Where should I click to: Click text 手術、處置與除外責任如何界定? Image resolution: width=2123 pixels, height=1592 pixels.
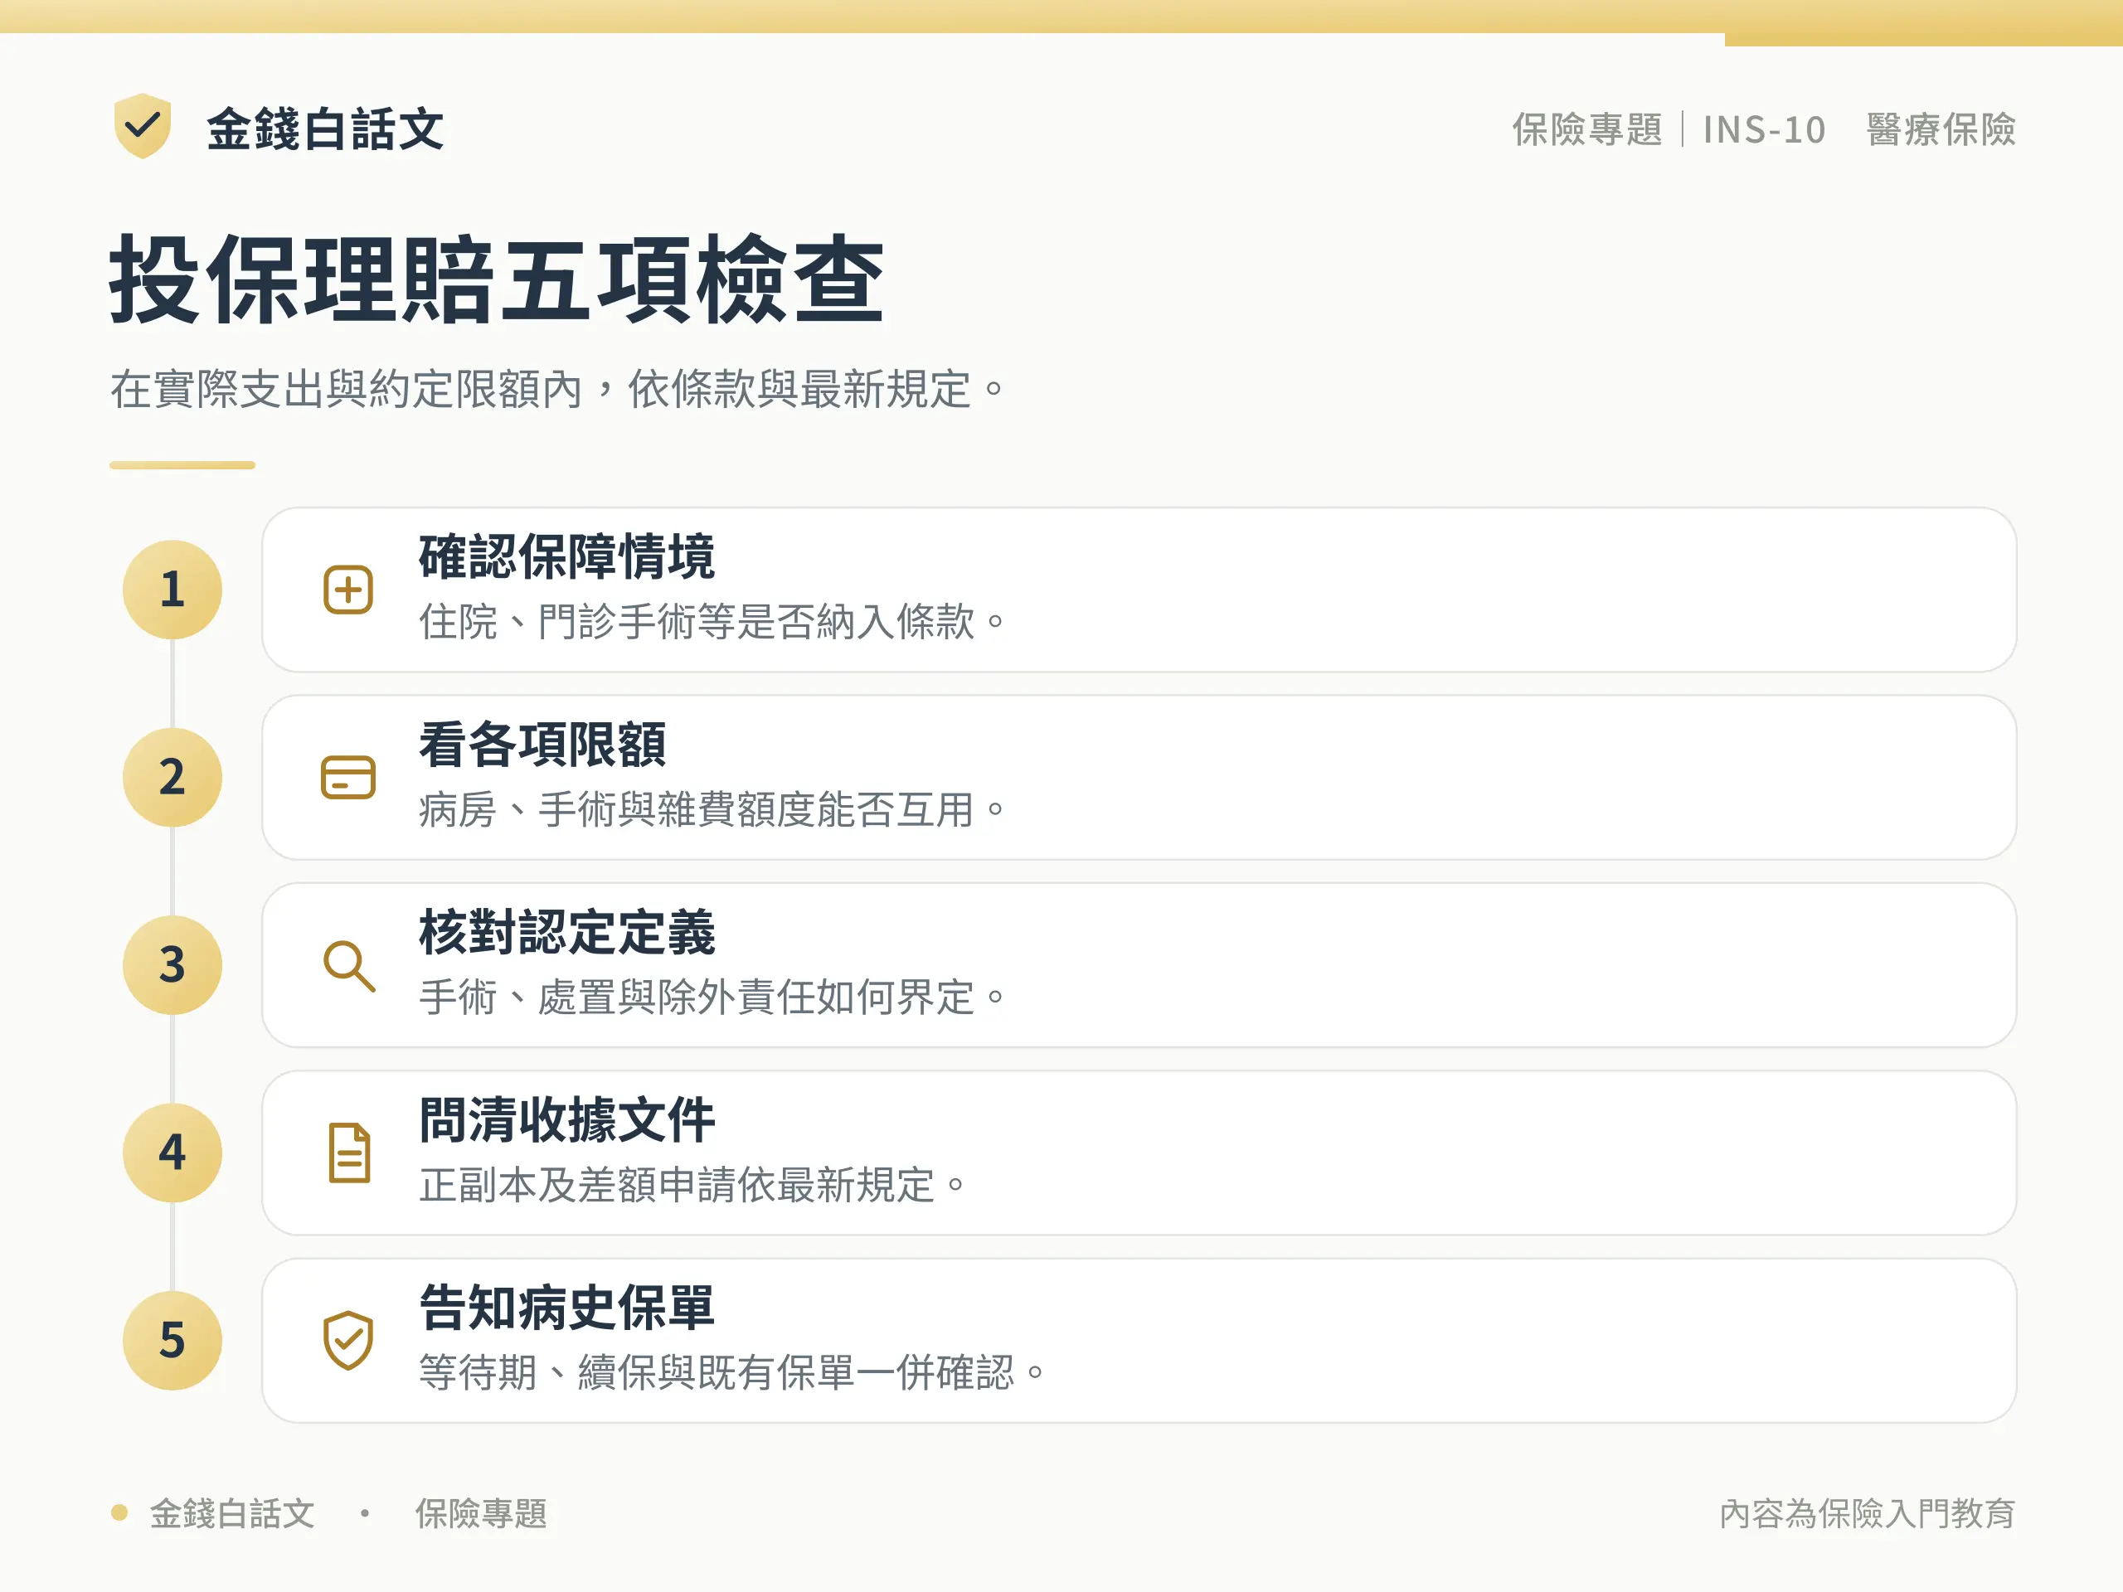tap(712, 998)
